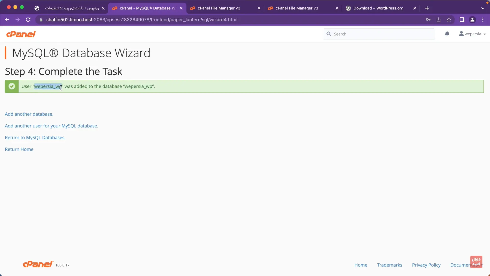Open Add another user for your MySQL database
Viewport: 490px width, 276px height.
point(52,126)
